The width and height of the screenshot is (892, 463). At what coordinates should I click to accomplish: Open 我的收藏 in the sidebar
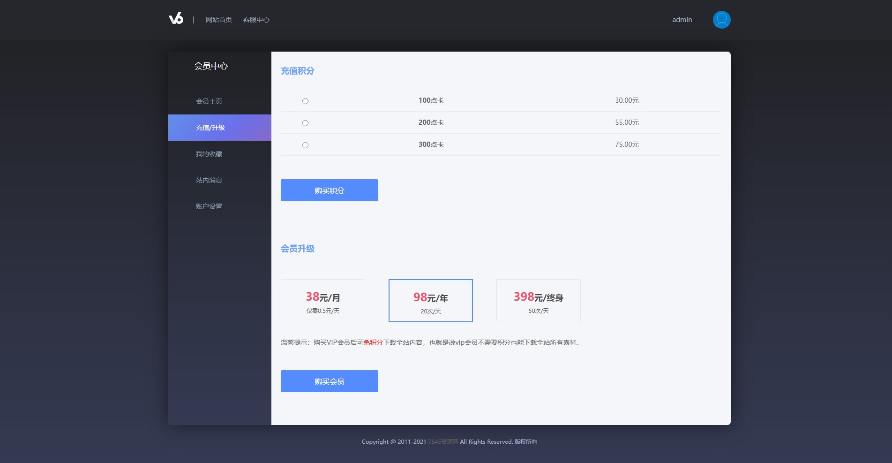(x=209, y=154)
